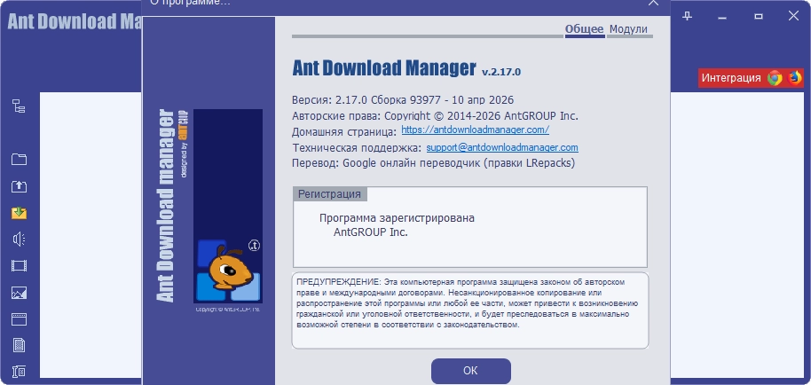
Task: Close the О программе dialog
Action: (654, 3)
